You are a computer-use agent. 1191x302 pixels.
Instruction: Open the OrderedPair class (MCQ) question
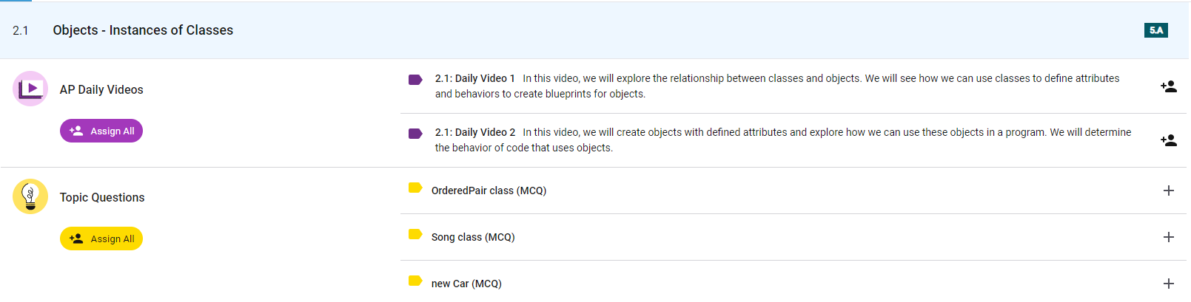tap(489, 191)
